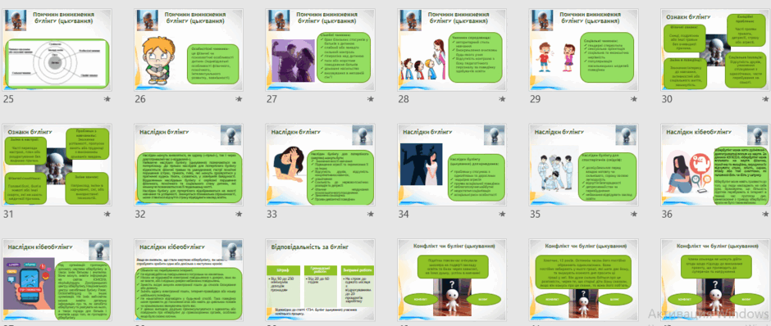Play the transition star for slide 28
The height and width of the screenshot is (326, 771).
503,99
